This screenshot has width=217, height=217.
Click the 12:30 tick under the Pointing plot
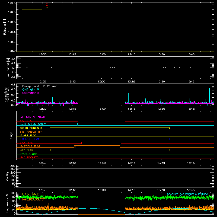(x=43, y=55)
